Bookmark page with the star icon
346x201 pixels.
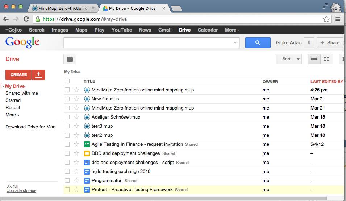pos(326,19)
